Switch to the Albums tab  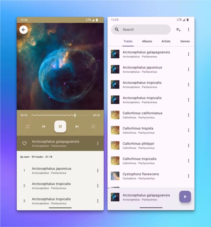(x=147, y=41)
